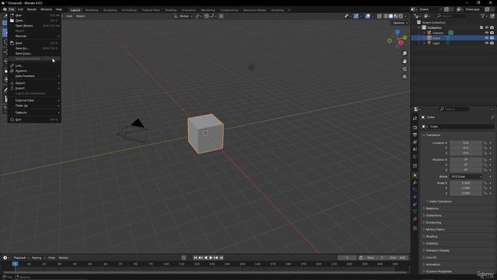The width and height of the screenshot is (497, 280).
Task: Click the timeline play button
Action: point(211,257)
